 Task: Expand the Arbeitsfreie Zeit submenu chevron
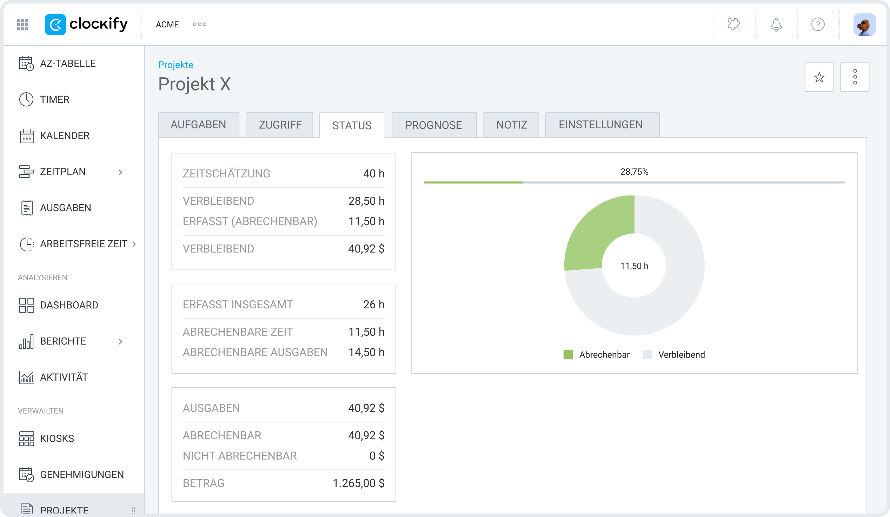(x=134, y=244)
